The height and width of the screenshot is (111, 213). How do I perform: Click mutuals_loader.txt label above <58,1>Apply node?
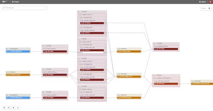pos(51,49)
